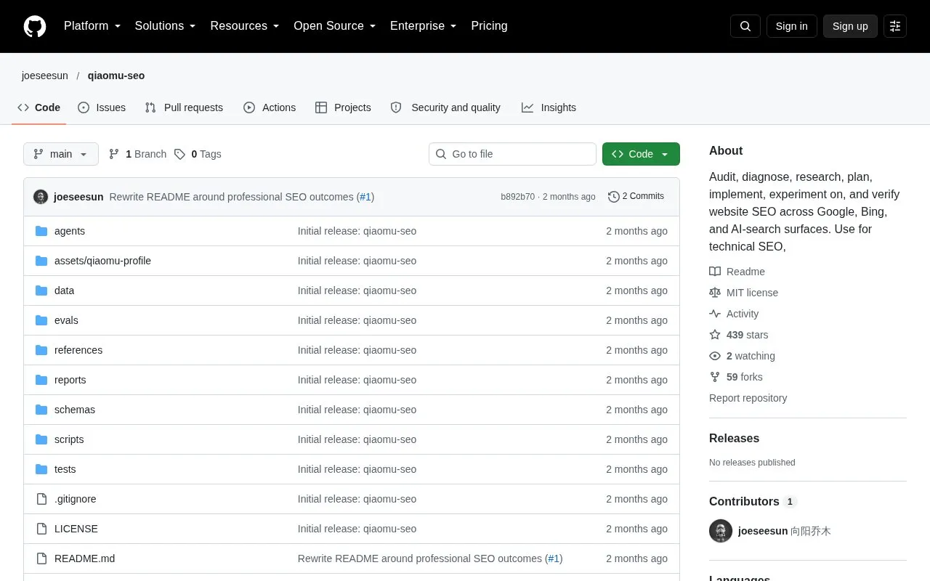Expand the Solutions menu
Viewport: 930px width, 581px height.
166,26
